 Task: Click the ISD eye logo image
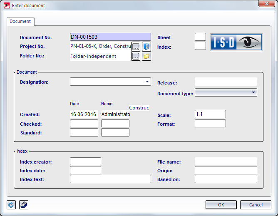(x=236, y=42)
